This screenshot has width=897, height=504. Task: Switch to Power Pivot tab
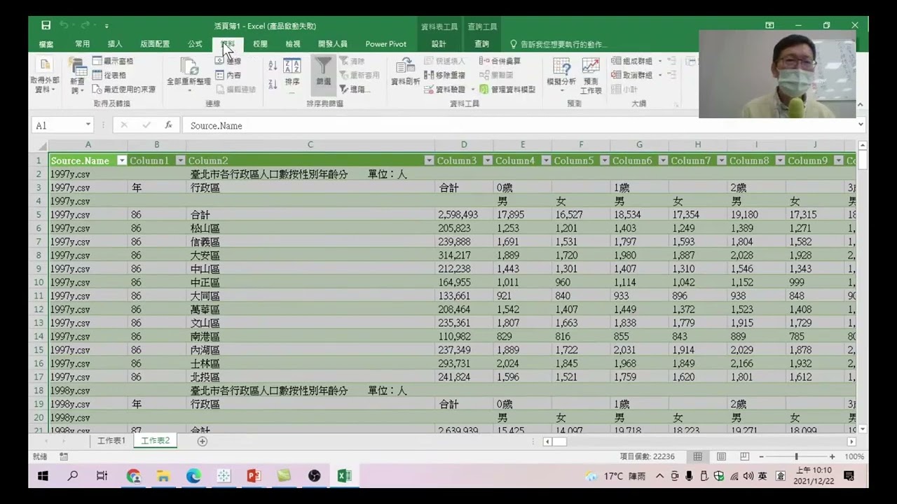[385, 44]
